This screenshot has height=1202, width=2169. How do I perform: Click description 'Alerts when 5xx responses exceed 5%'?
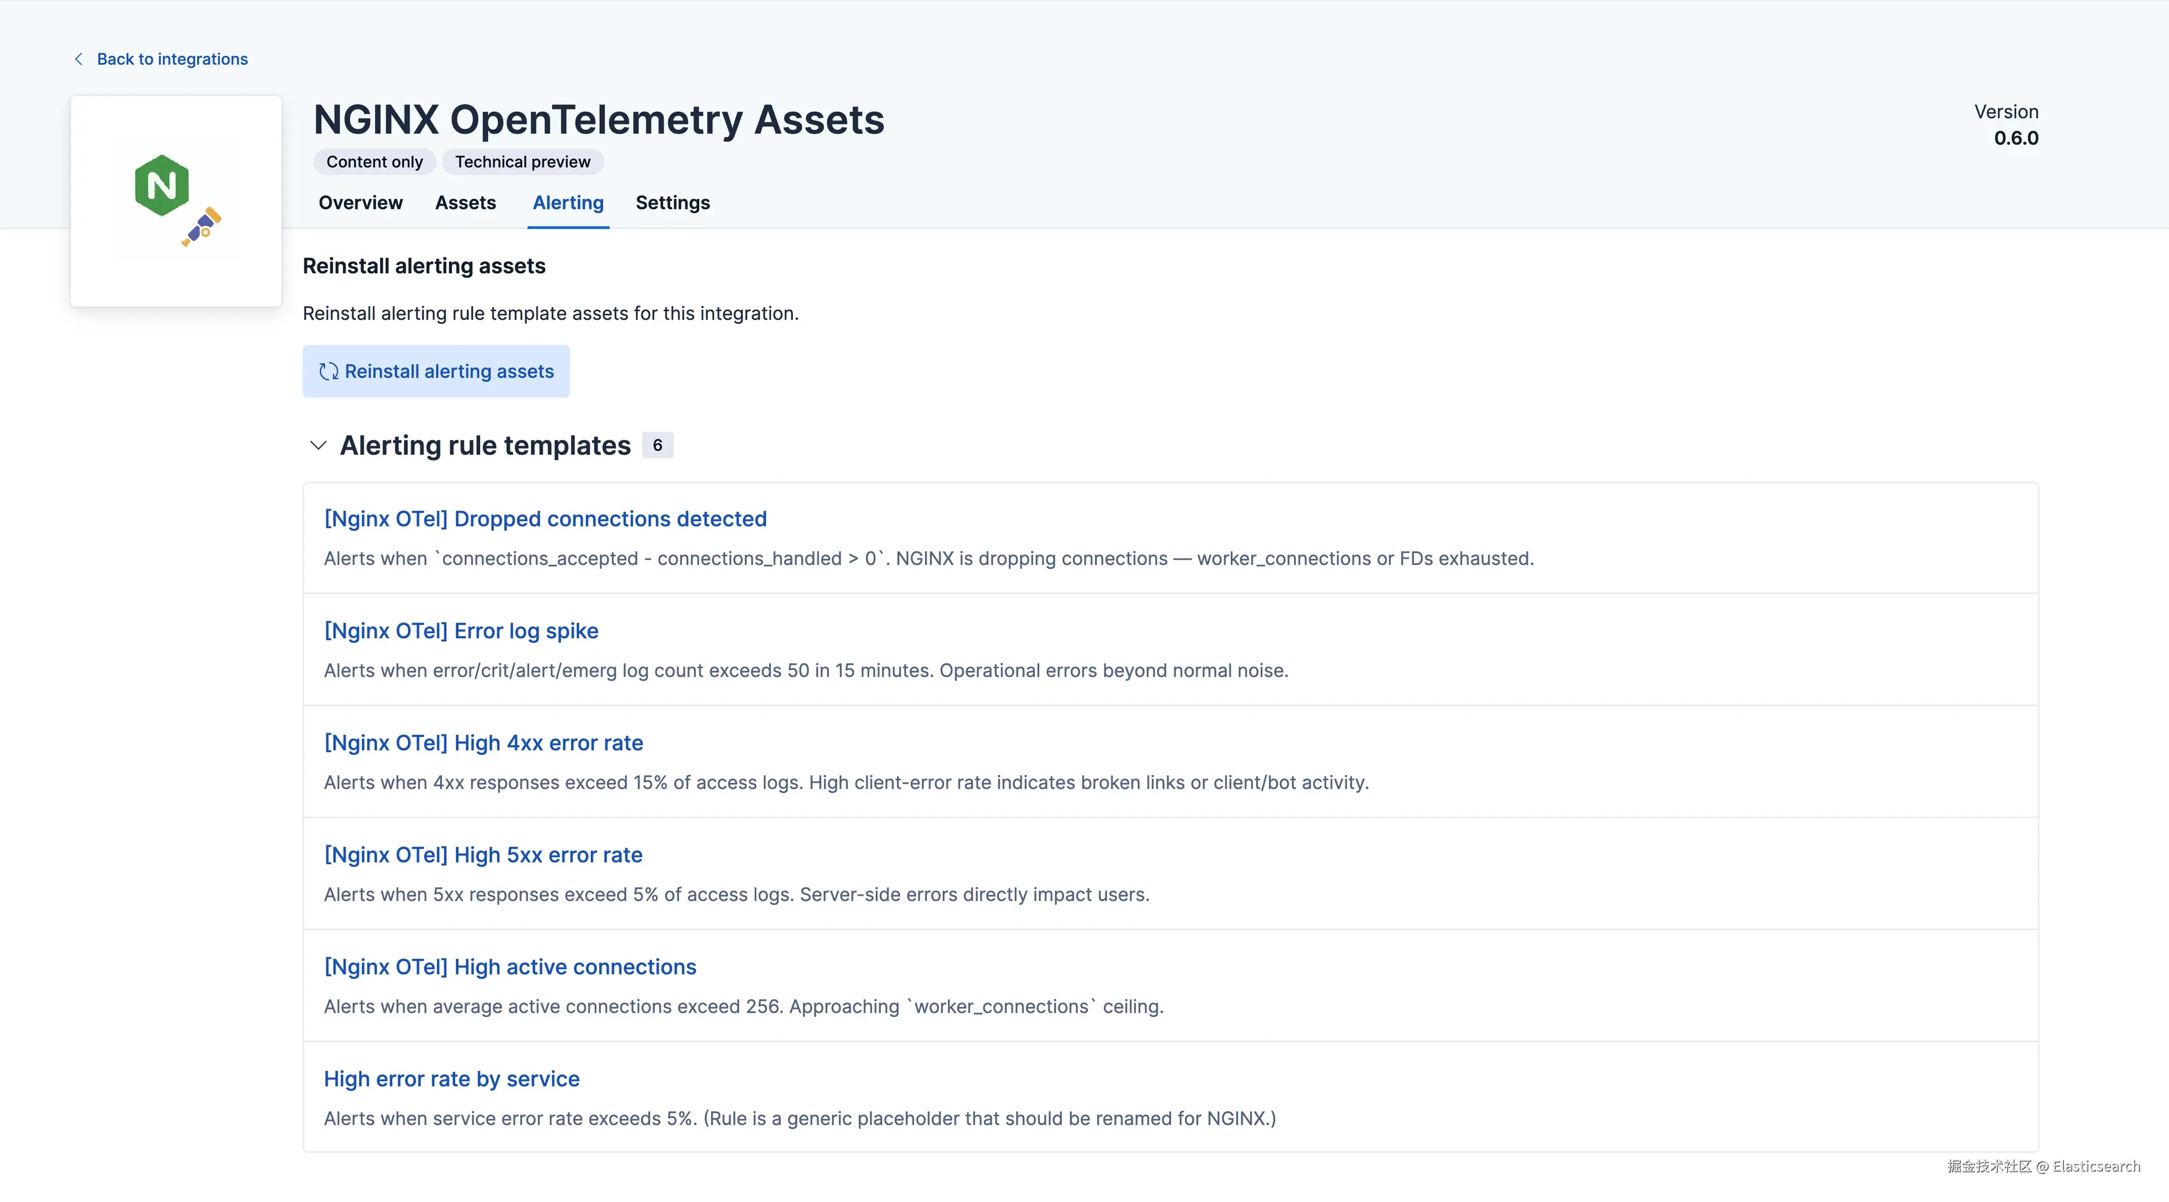tap(737, 894)
